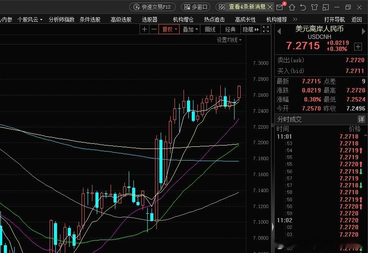Click the grid icon left of message notification

[222, 7]
